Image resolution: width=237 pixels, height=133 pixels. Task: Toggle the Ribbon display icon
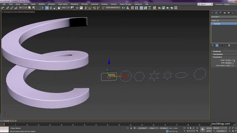tap(141, 8)
